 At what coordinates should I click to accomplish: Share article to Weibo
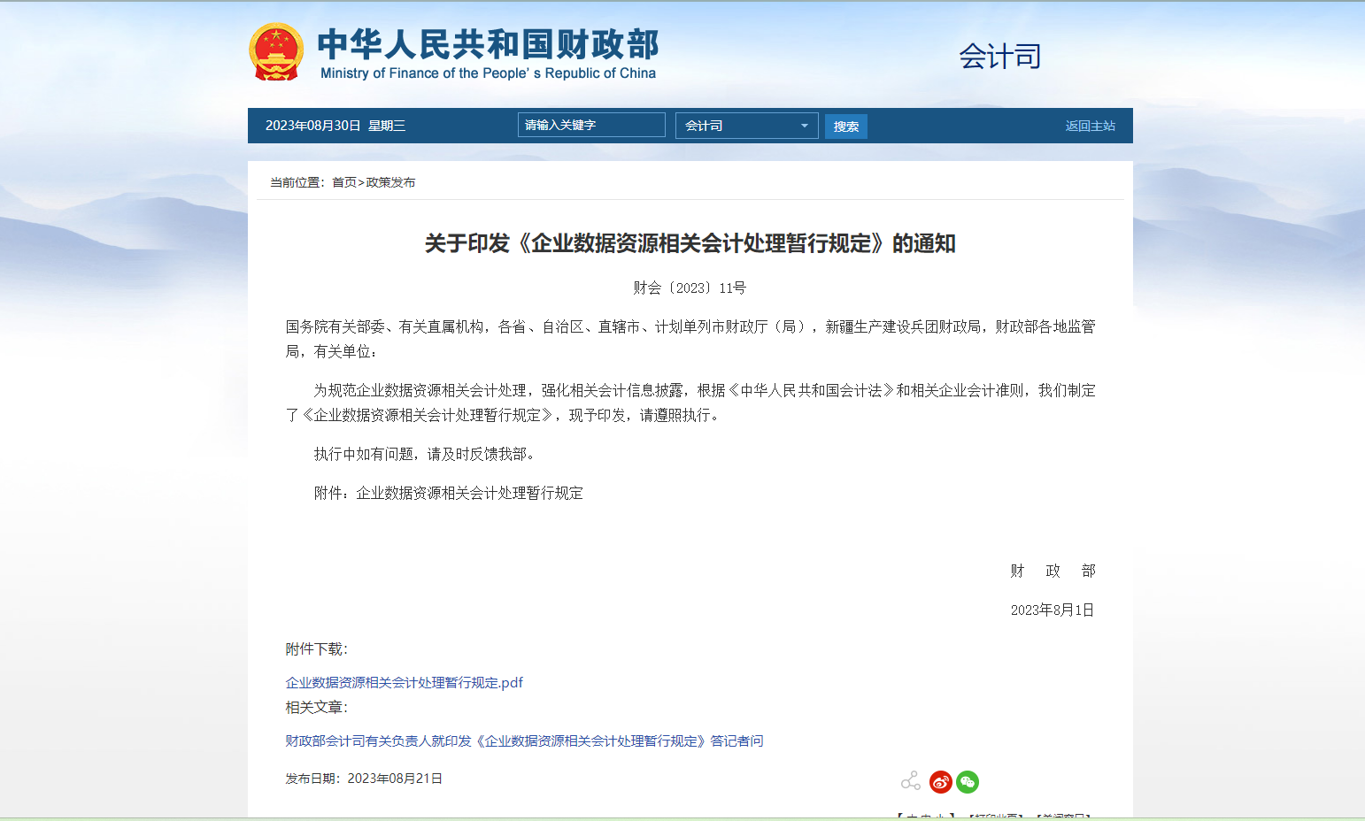[x=940, y=782]
